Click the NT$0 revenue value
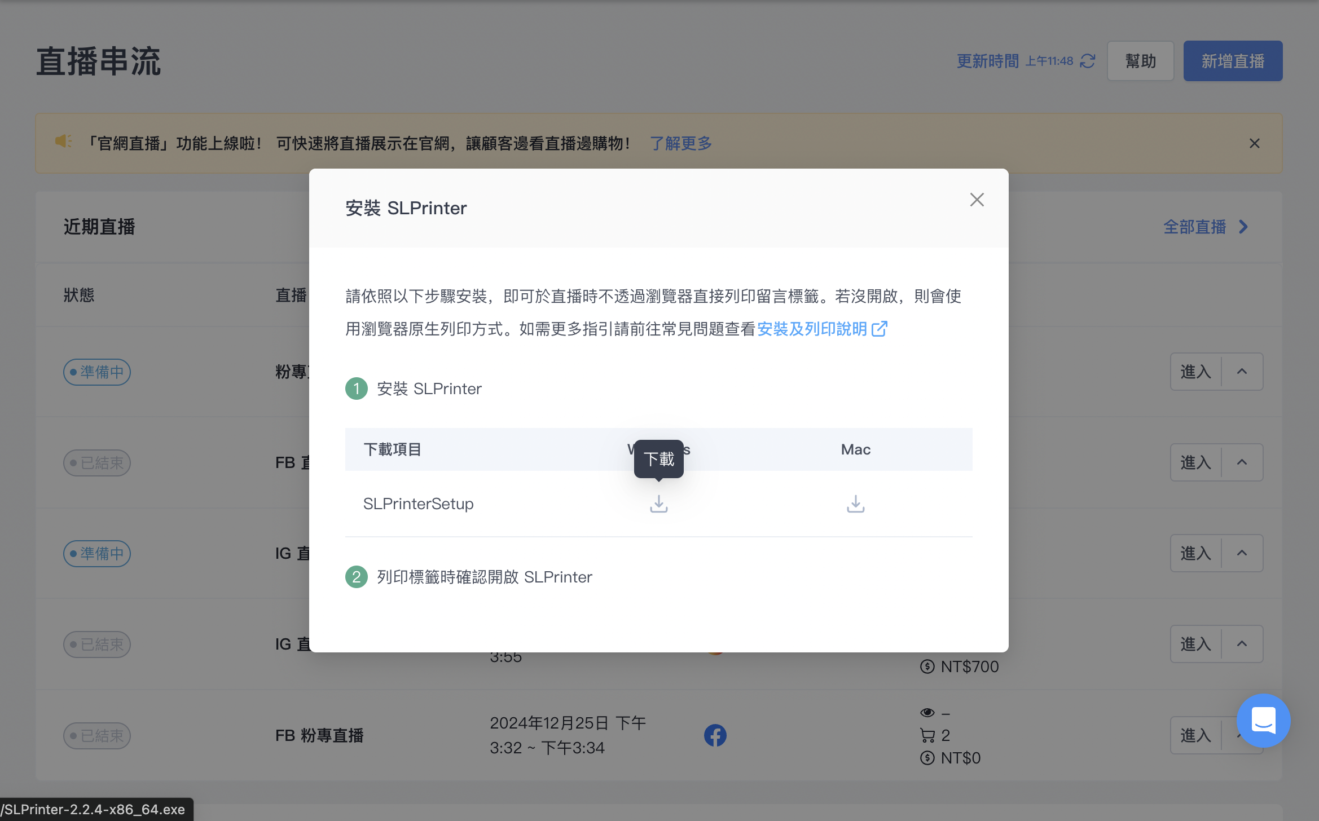This screenshot has width=1319, height=821. click(960, 758)
